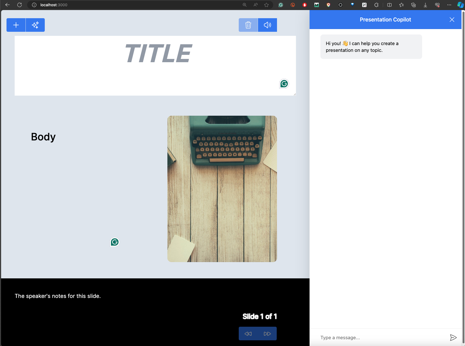Close the Presentation Copilot panel
Viewport: 465px width, 346px height.
(x=452, y=20)
